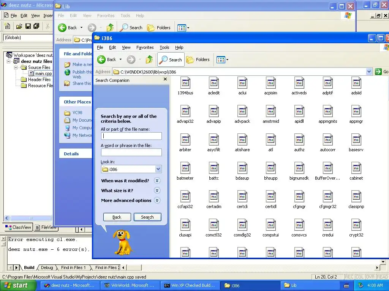
Task: Open View menu in i386 window
Action: point(126,47)
